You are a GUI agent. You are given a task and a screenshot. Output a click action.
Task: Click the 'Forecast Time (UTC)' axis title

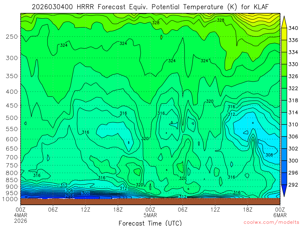coord(150,223)
